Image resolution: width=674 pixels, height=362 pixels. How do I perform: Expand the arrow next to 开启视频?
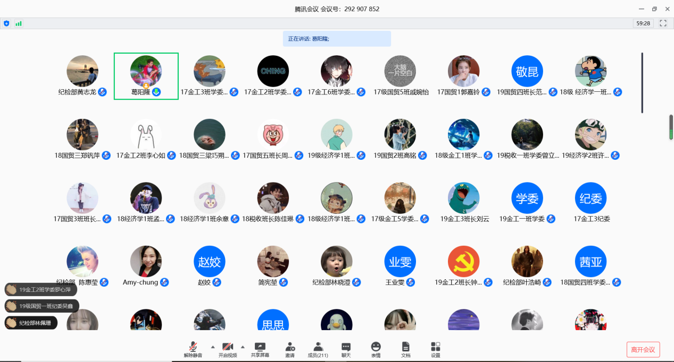click(x=243, y=347)
